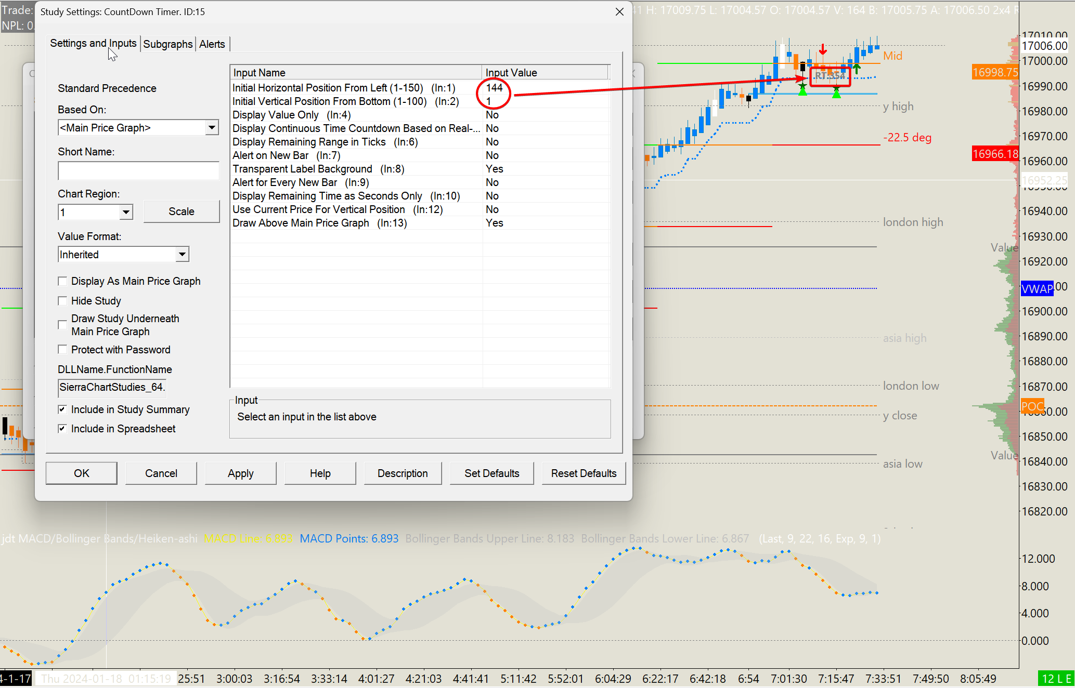
Task: Click the orange 16998.75 price tag
Action: (994, 72)
